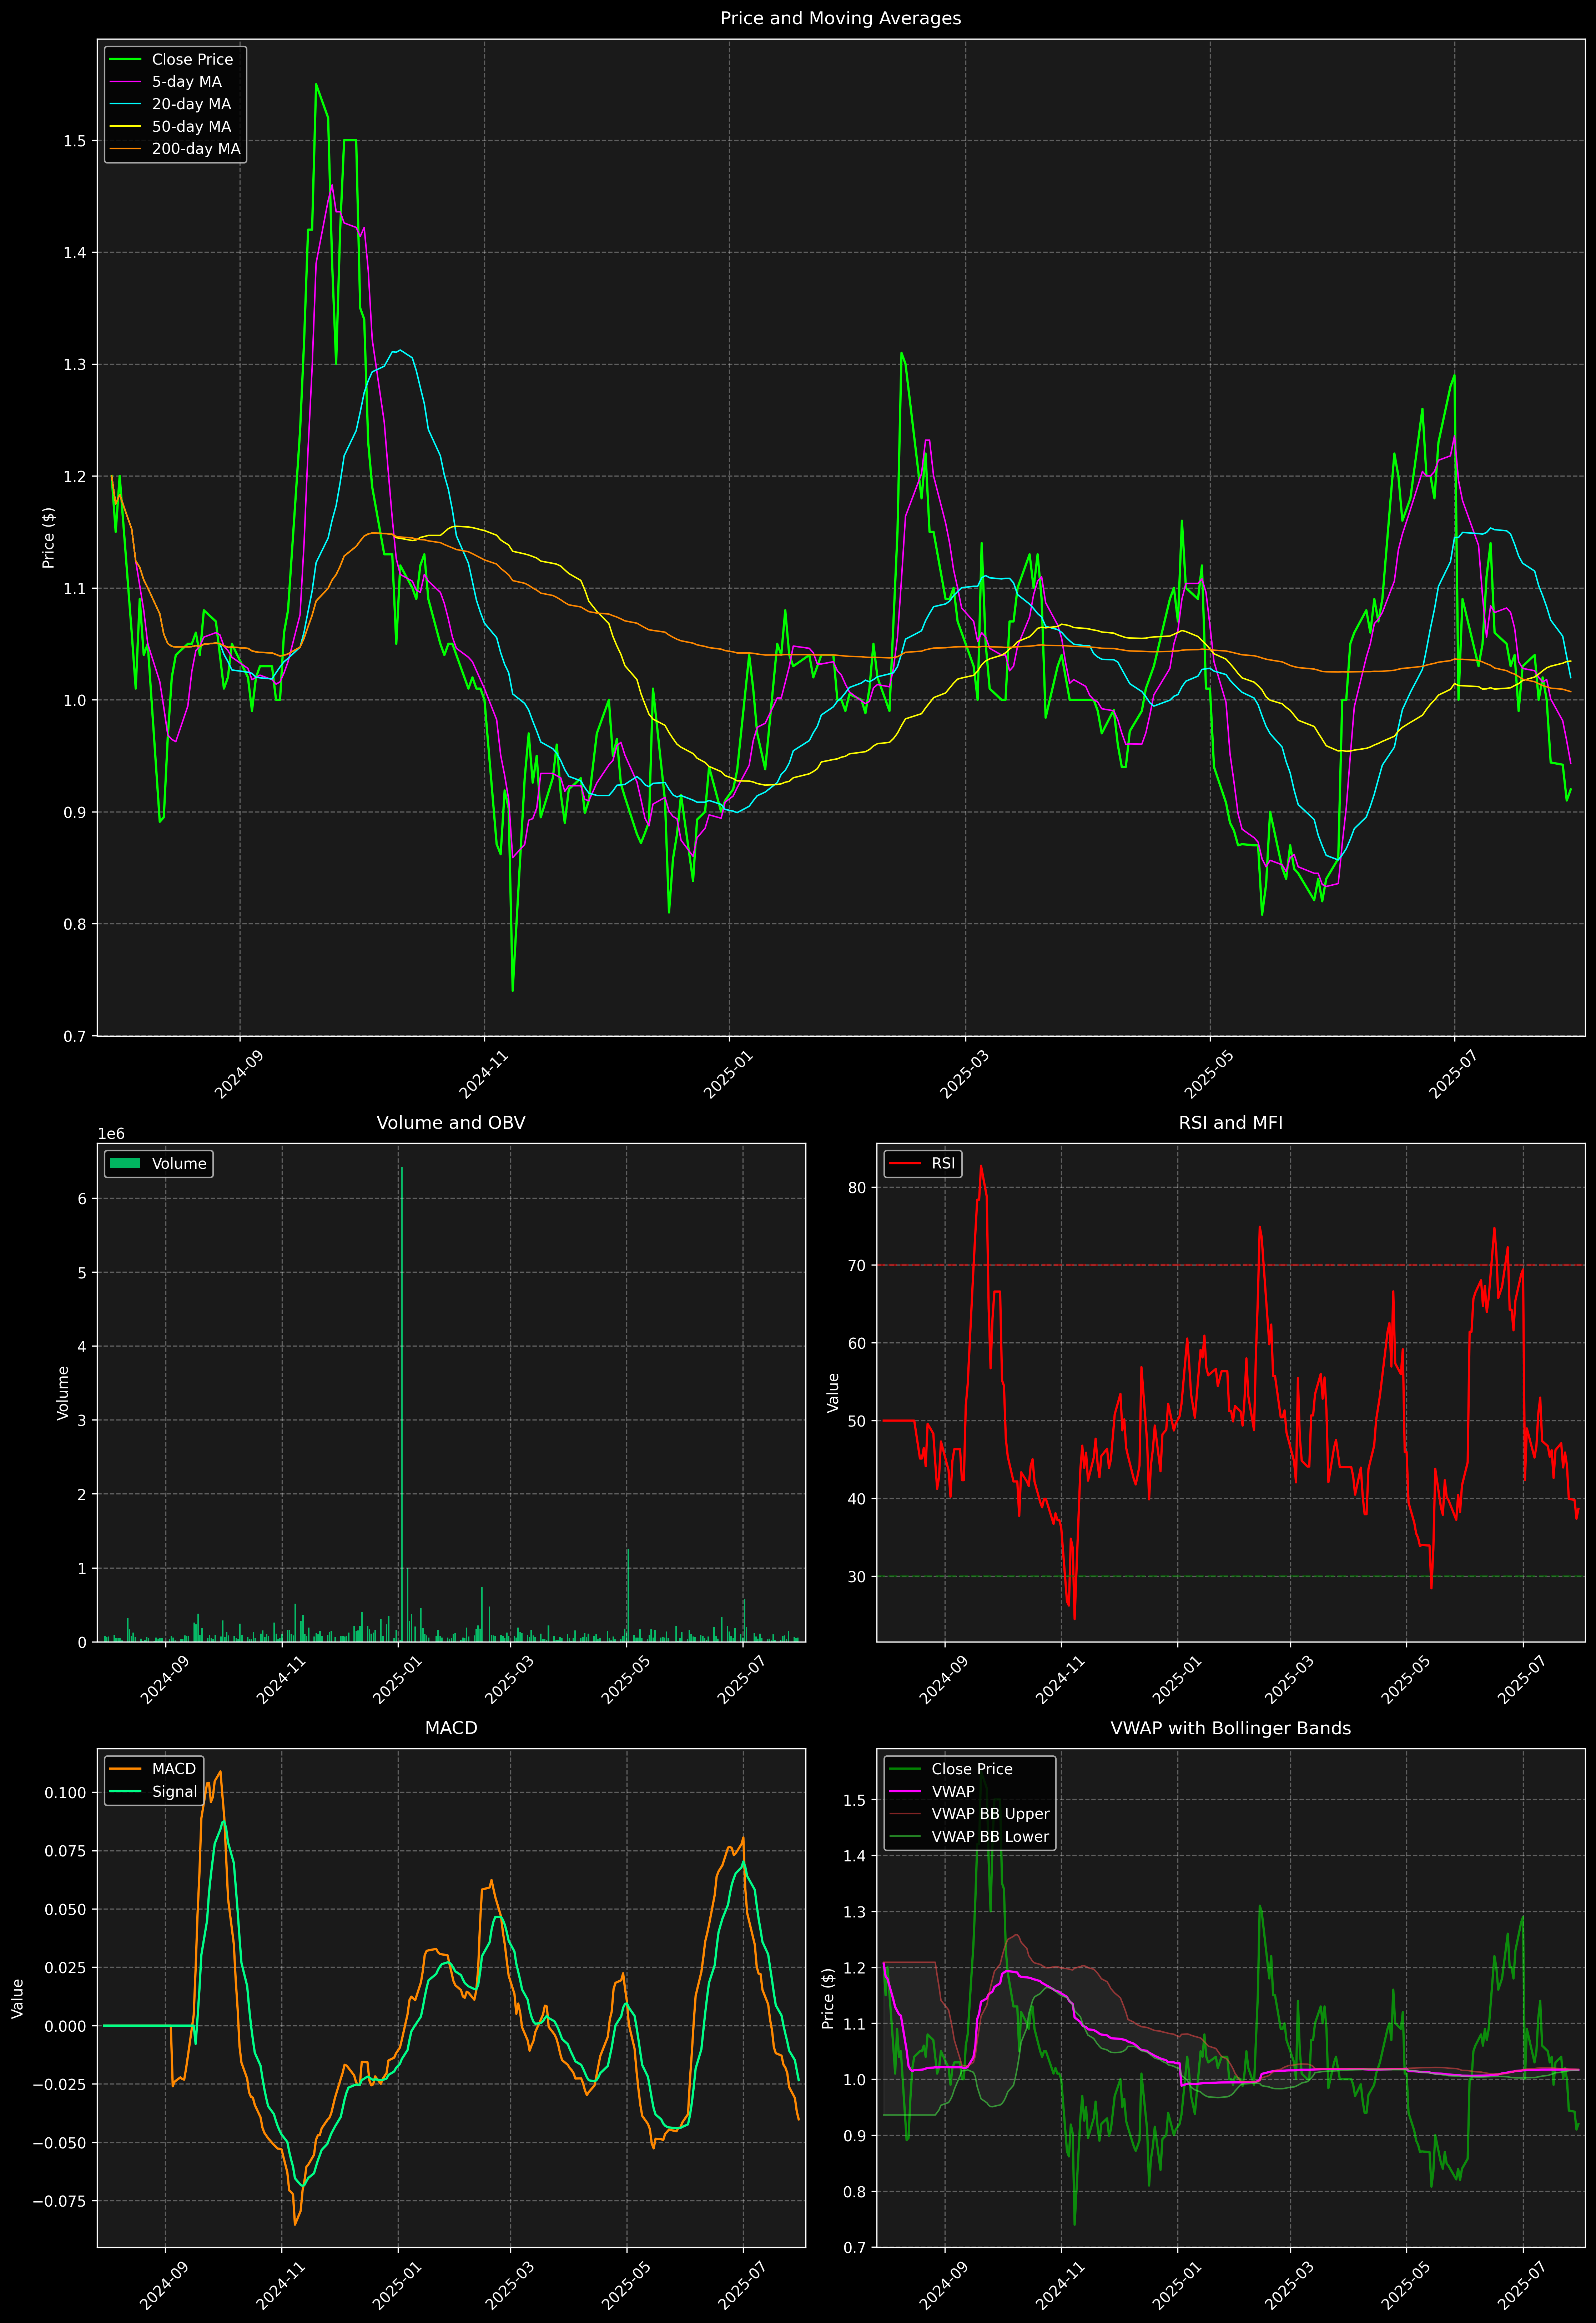This screenshot has width=1596, height=2323.
Task: Click the 1.3 tick on the top price chart
Action: [75, 365]
